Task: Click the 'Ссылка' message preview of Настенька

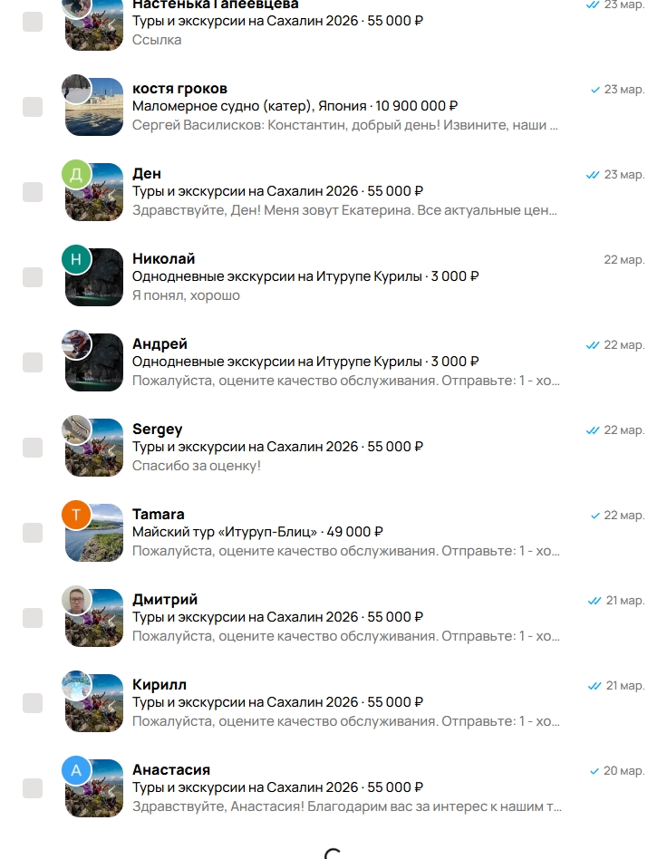Action: pos(157,40)
